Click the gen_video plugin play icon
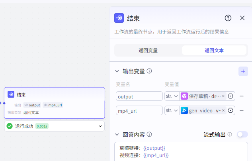Image resolution: width=252 pixels, height=161 pixels. pyautogui.click(x=184, y=110)
